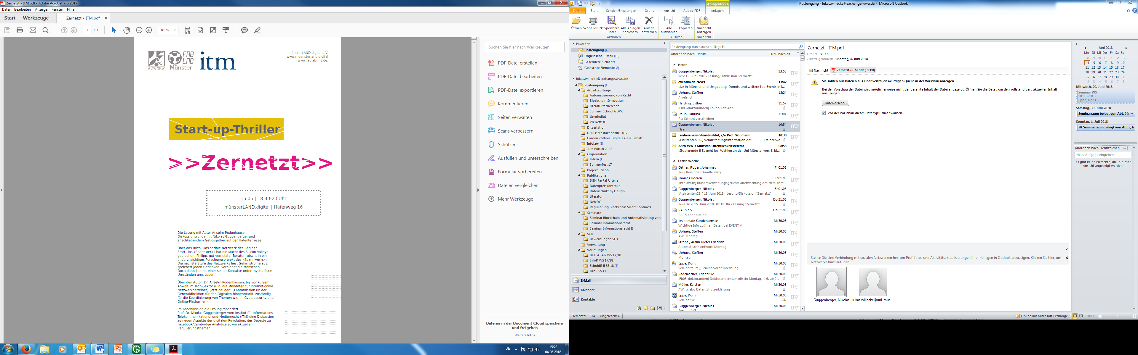The width and height of the screenshot is (1138, 355).
Task: Click Outlook's Schnelldruck attachment icon
Action: point(593,22)
